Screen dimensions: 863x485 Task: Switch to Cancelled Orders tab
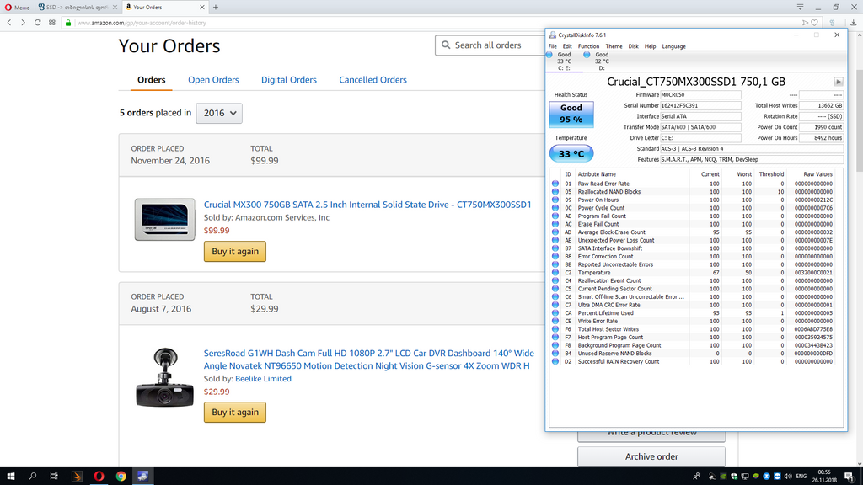point(373,80)
